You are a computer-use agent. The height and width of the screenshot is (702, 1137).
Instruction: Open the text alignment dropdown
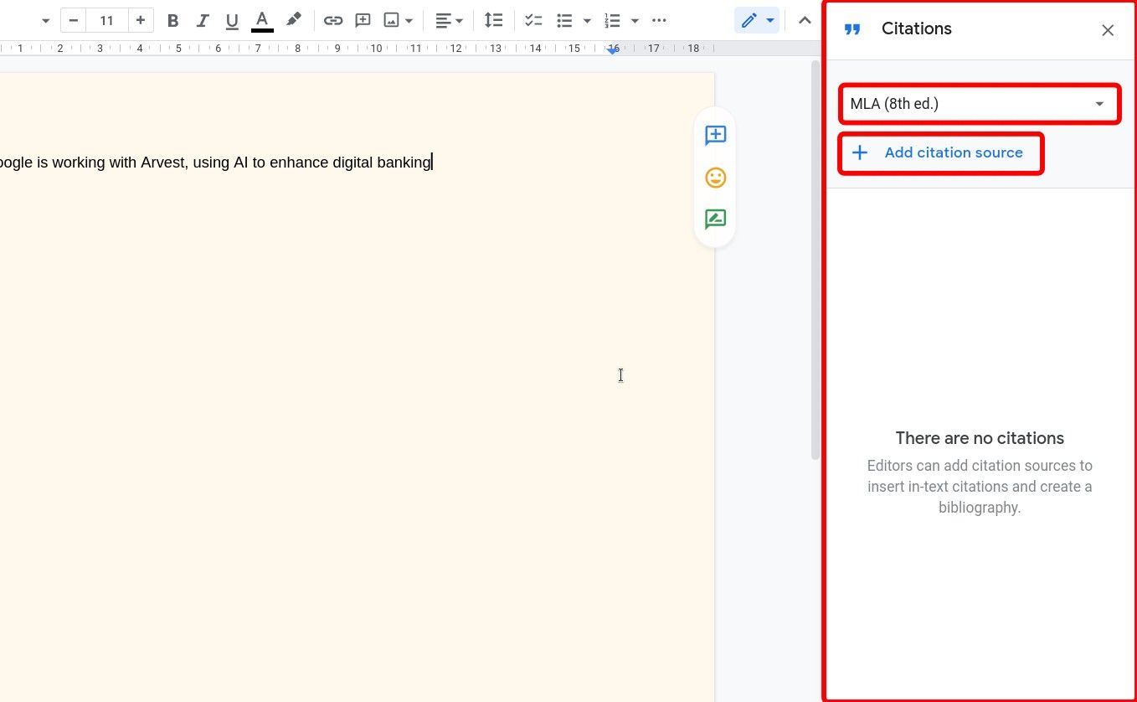[x=450, y=20]
